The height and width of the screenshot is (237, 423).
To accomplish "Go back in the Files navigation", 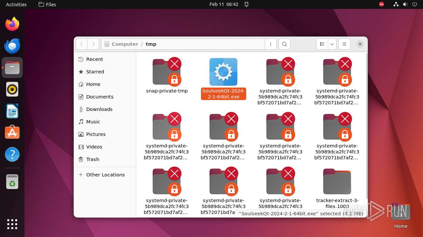I will pos(82,44).
